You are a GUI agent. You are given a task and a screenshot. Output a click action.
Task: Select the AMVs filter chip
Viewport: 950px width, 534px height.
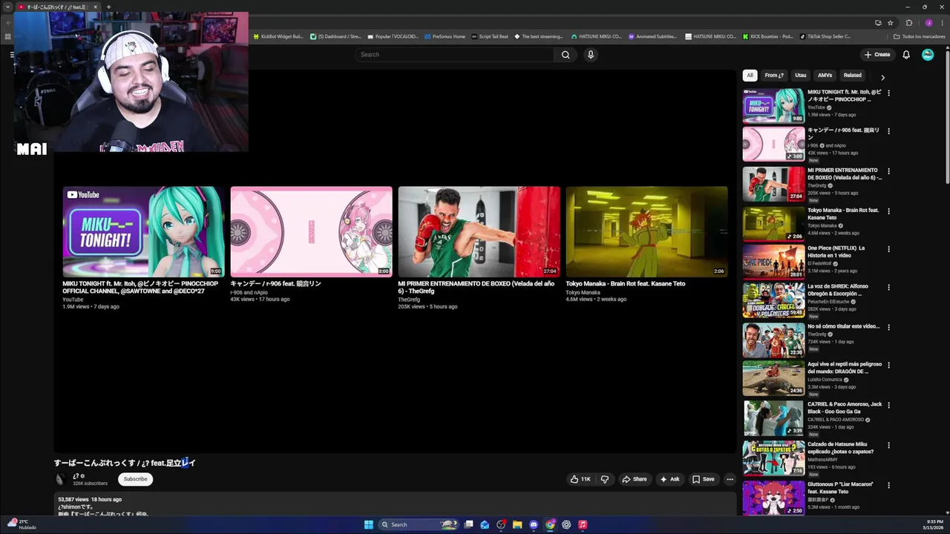tap(825, 75)
